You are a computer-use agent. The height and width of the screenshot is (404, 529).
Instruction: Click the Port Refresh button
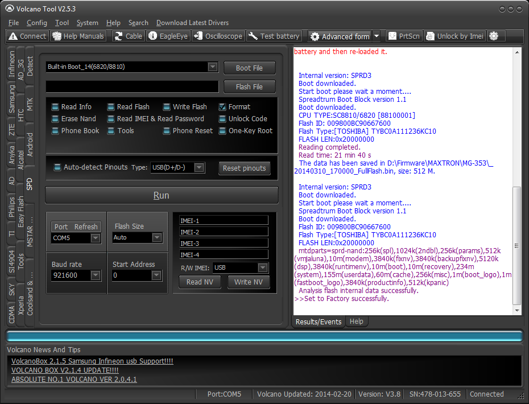click(76, 227)
